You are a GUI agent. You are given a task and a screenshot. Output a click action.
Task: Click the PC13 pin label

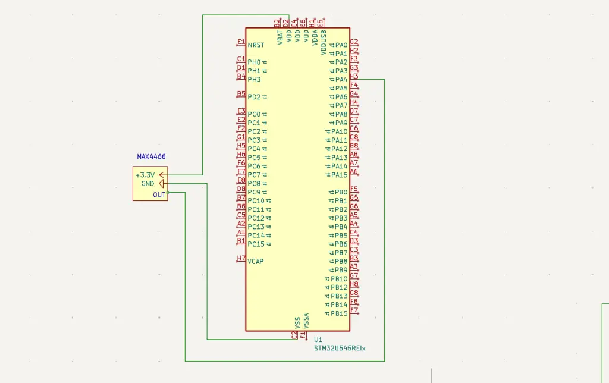click(256, 227)
